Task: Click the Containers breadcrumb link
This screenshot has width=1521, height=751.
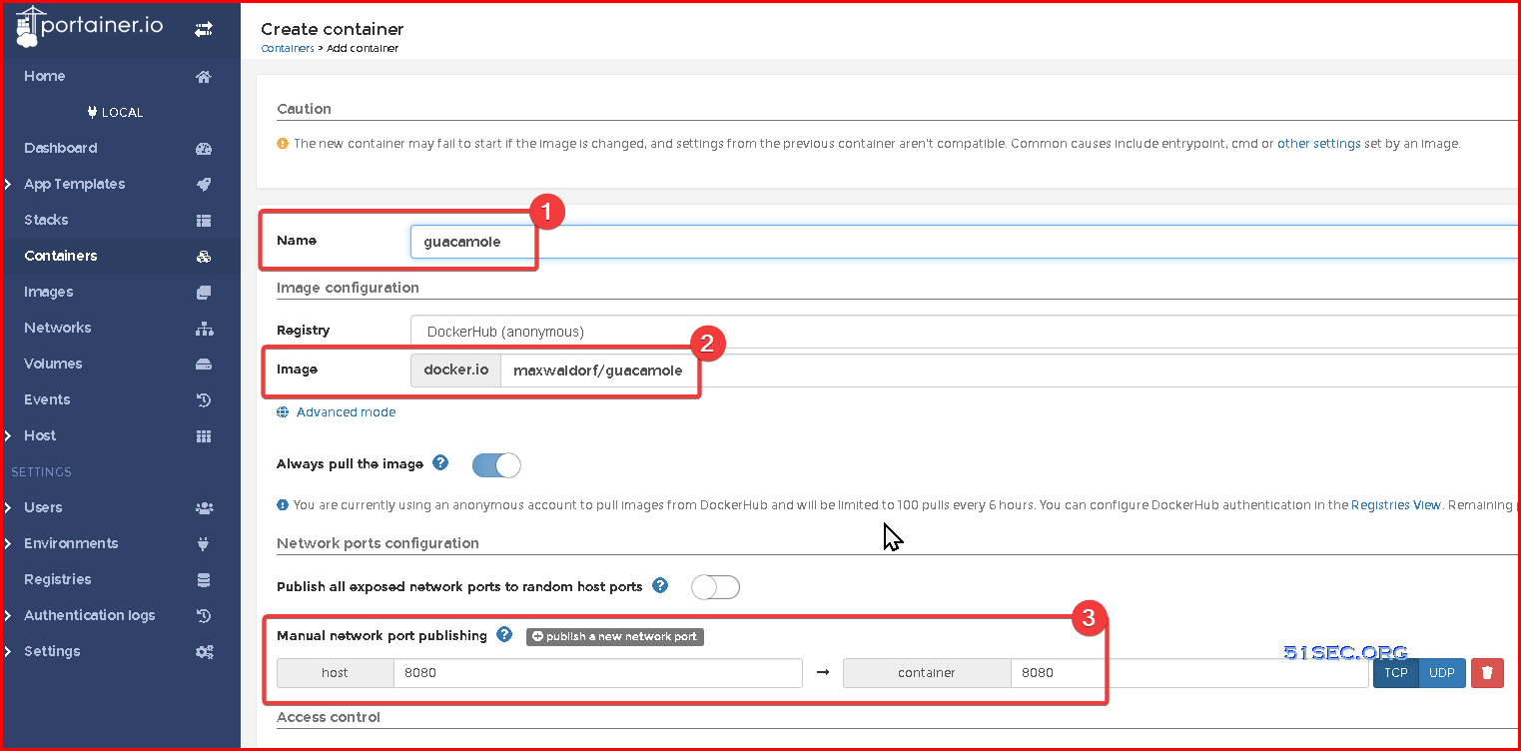Action: pos(288,48)
